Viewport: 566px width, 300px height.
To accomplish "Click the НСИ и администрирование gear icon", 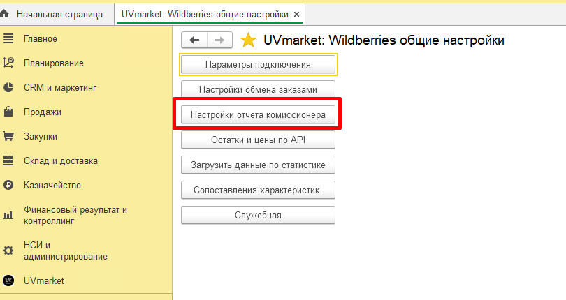I will [x=8, y=250].
